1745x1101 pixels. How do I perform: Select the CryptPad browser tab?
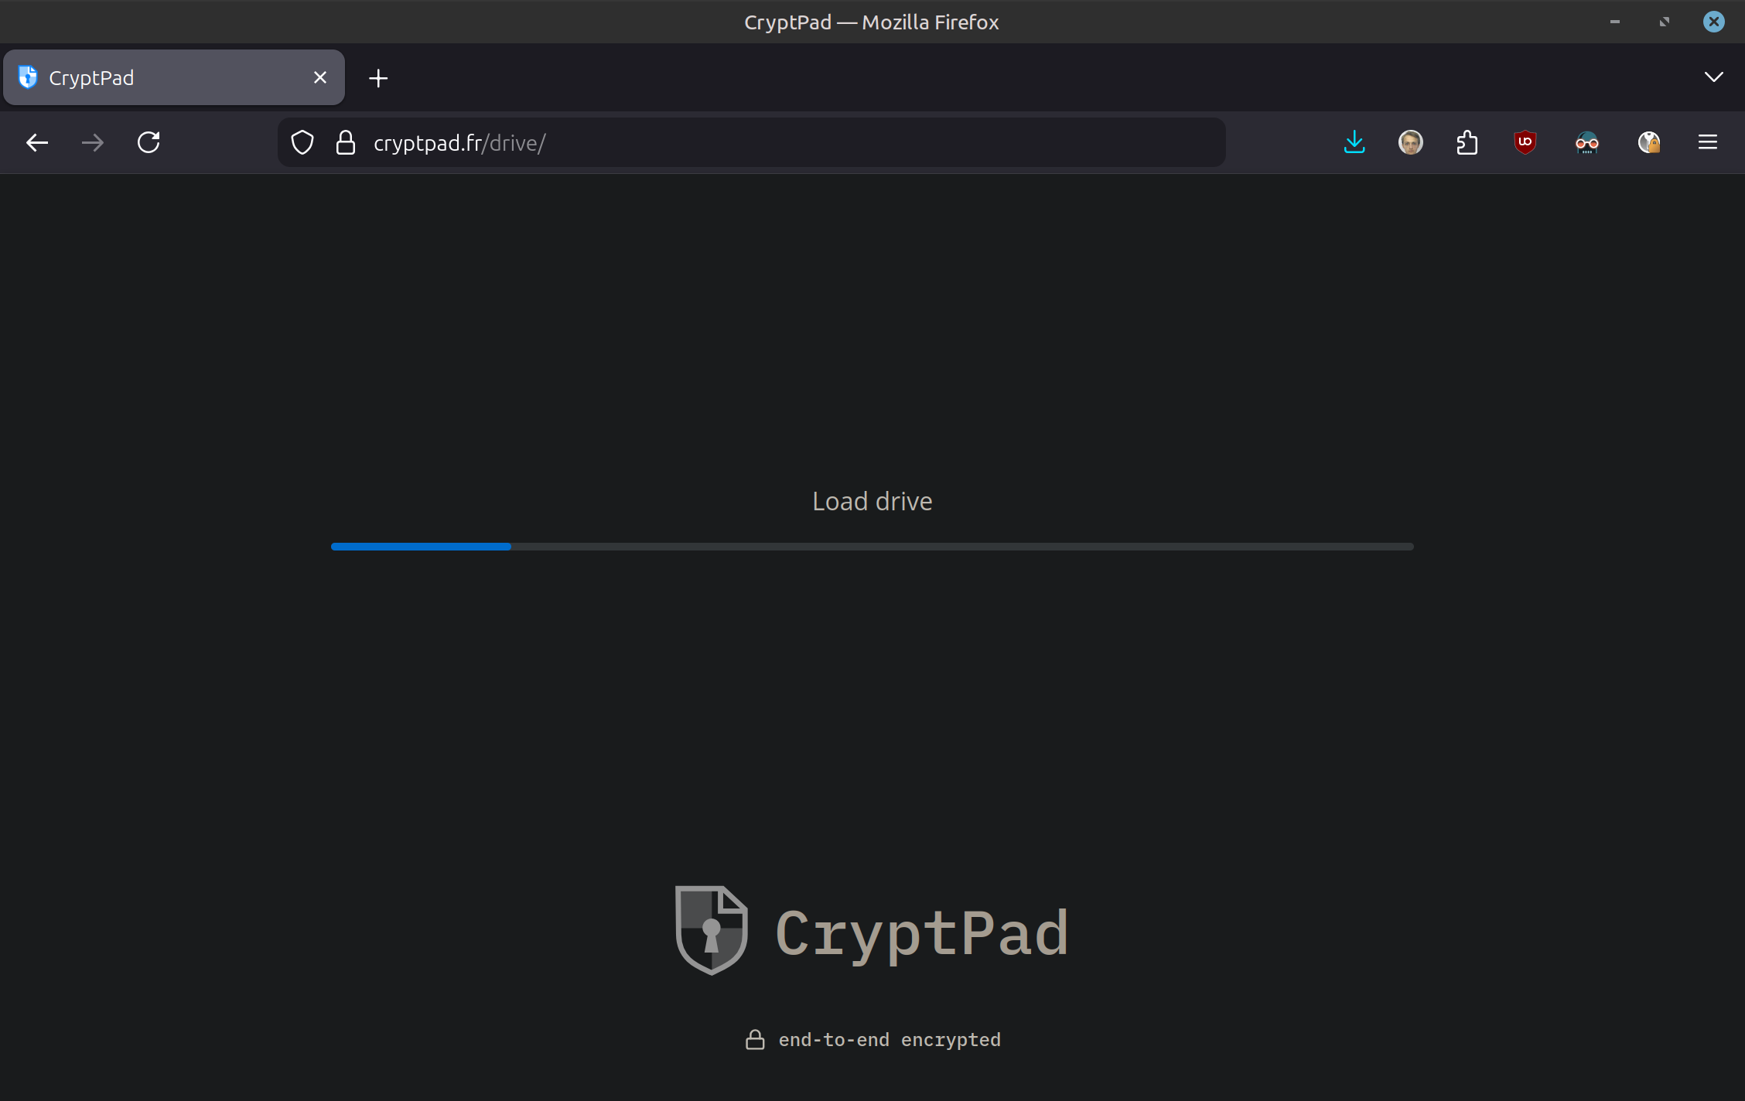155,77
